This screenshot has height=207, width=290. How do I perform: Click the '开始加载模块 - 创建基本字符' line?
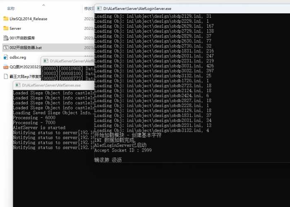click(x=128, y=135)
